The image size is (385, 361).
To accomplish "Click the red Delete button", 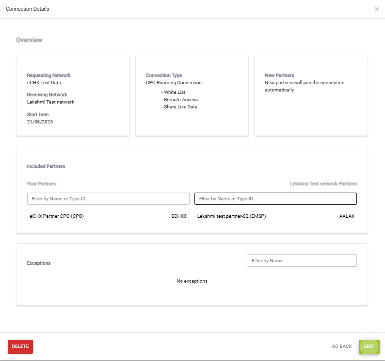I will (20, 346).
